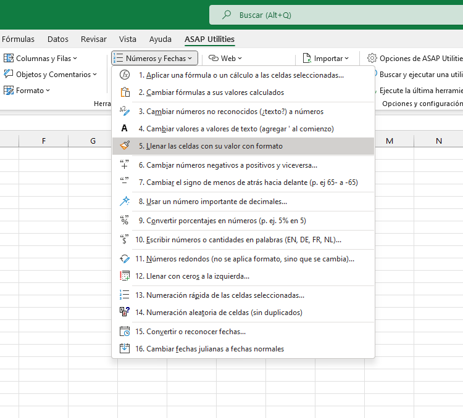Click the percent icon for item 9
463x418 pixels.
click(125, 220)
